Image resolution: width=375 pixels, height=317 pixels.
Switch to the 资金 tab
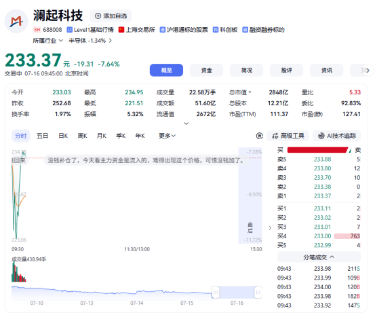[206, 70]
